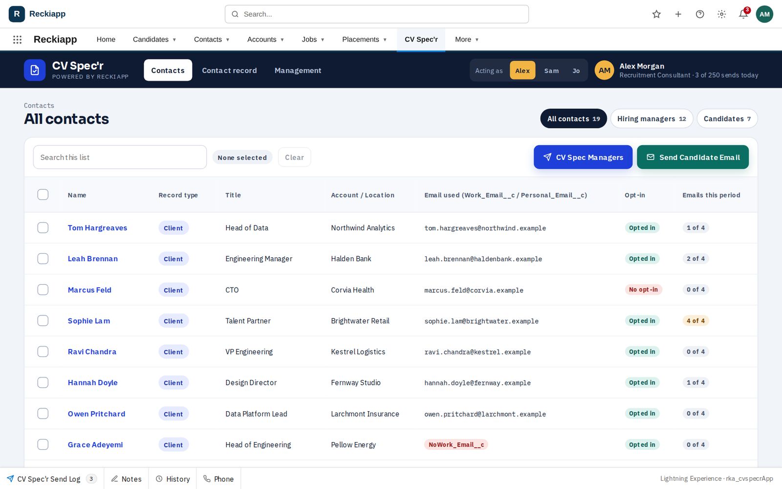Open the notifications bell icon

point(743,14)
